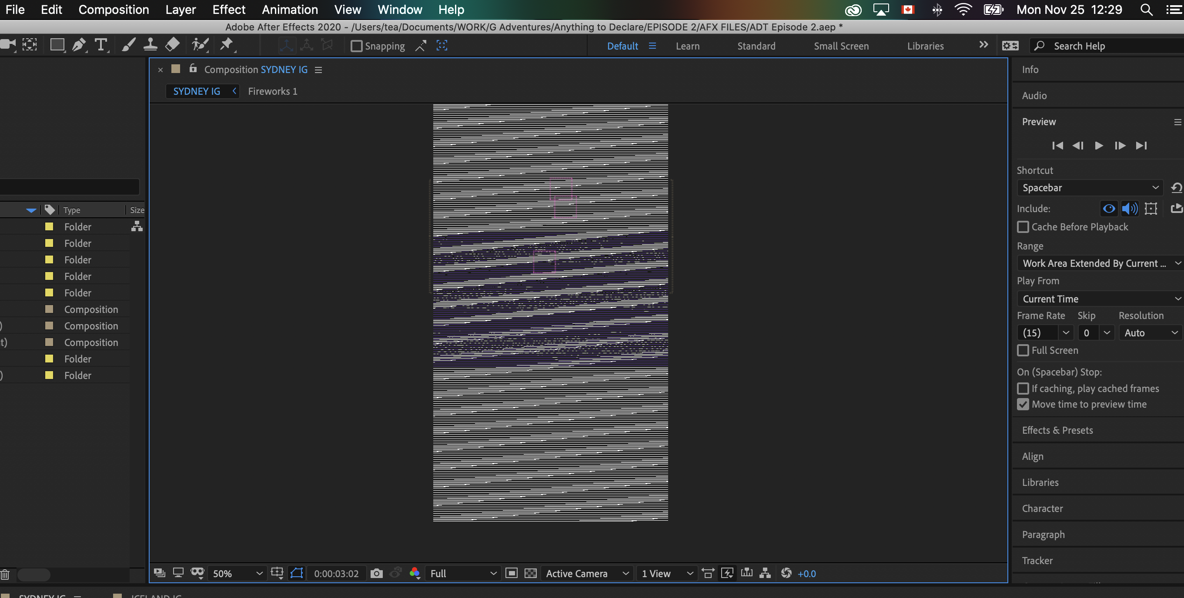Screen dimensions: 1184x598
Task: Select the Eraser tool
Action: pos(172,45)
